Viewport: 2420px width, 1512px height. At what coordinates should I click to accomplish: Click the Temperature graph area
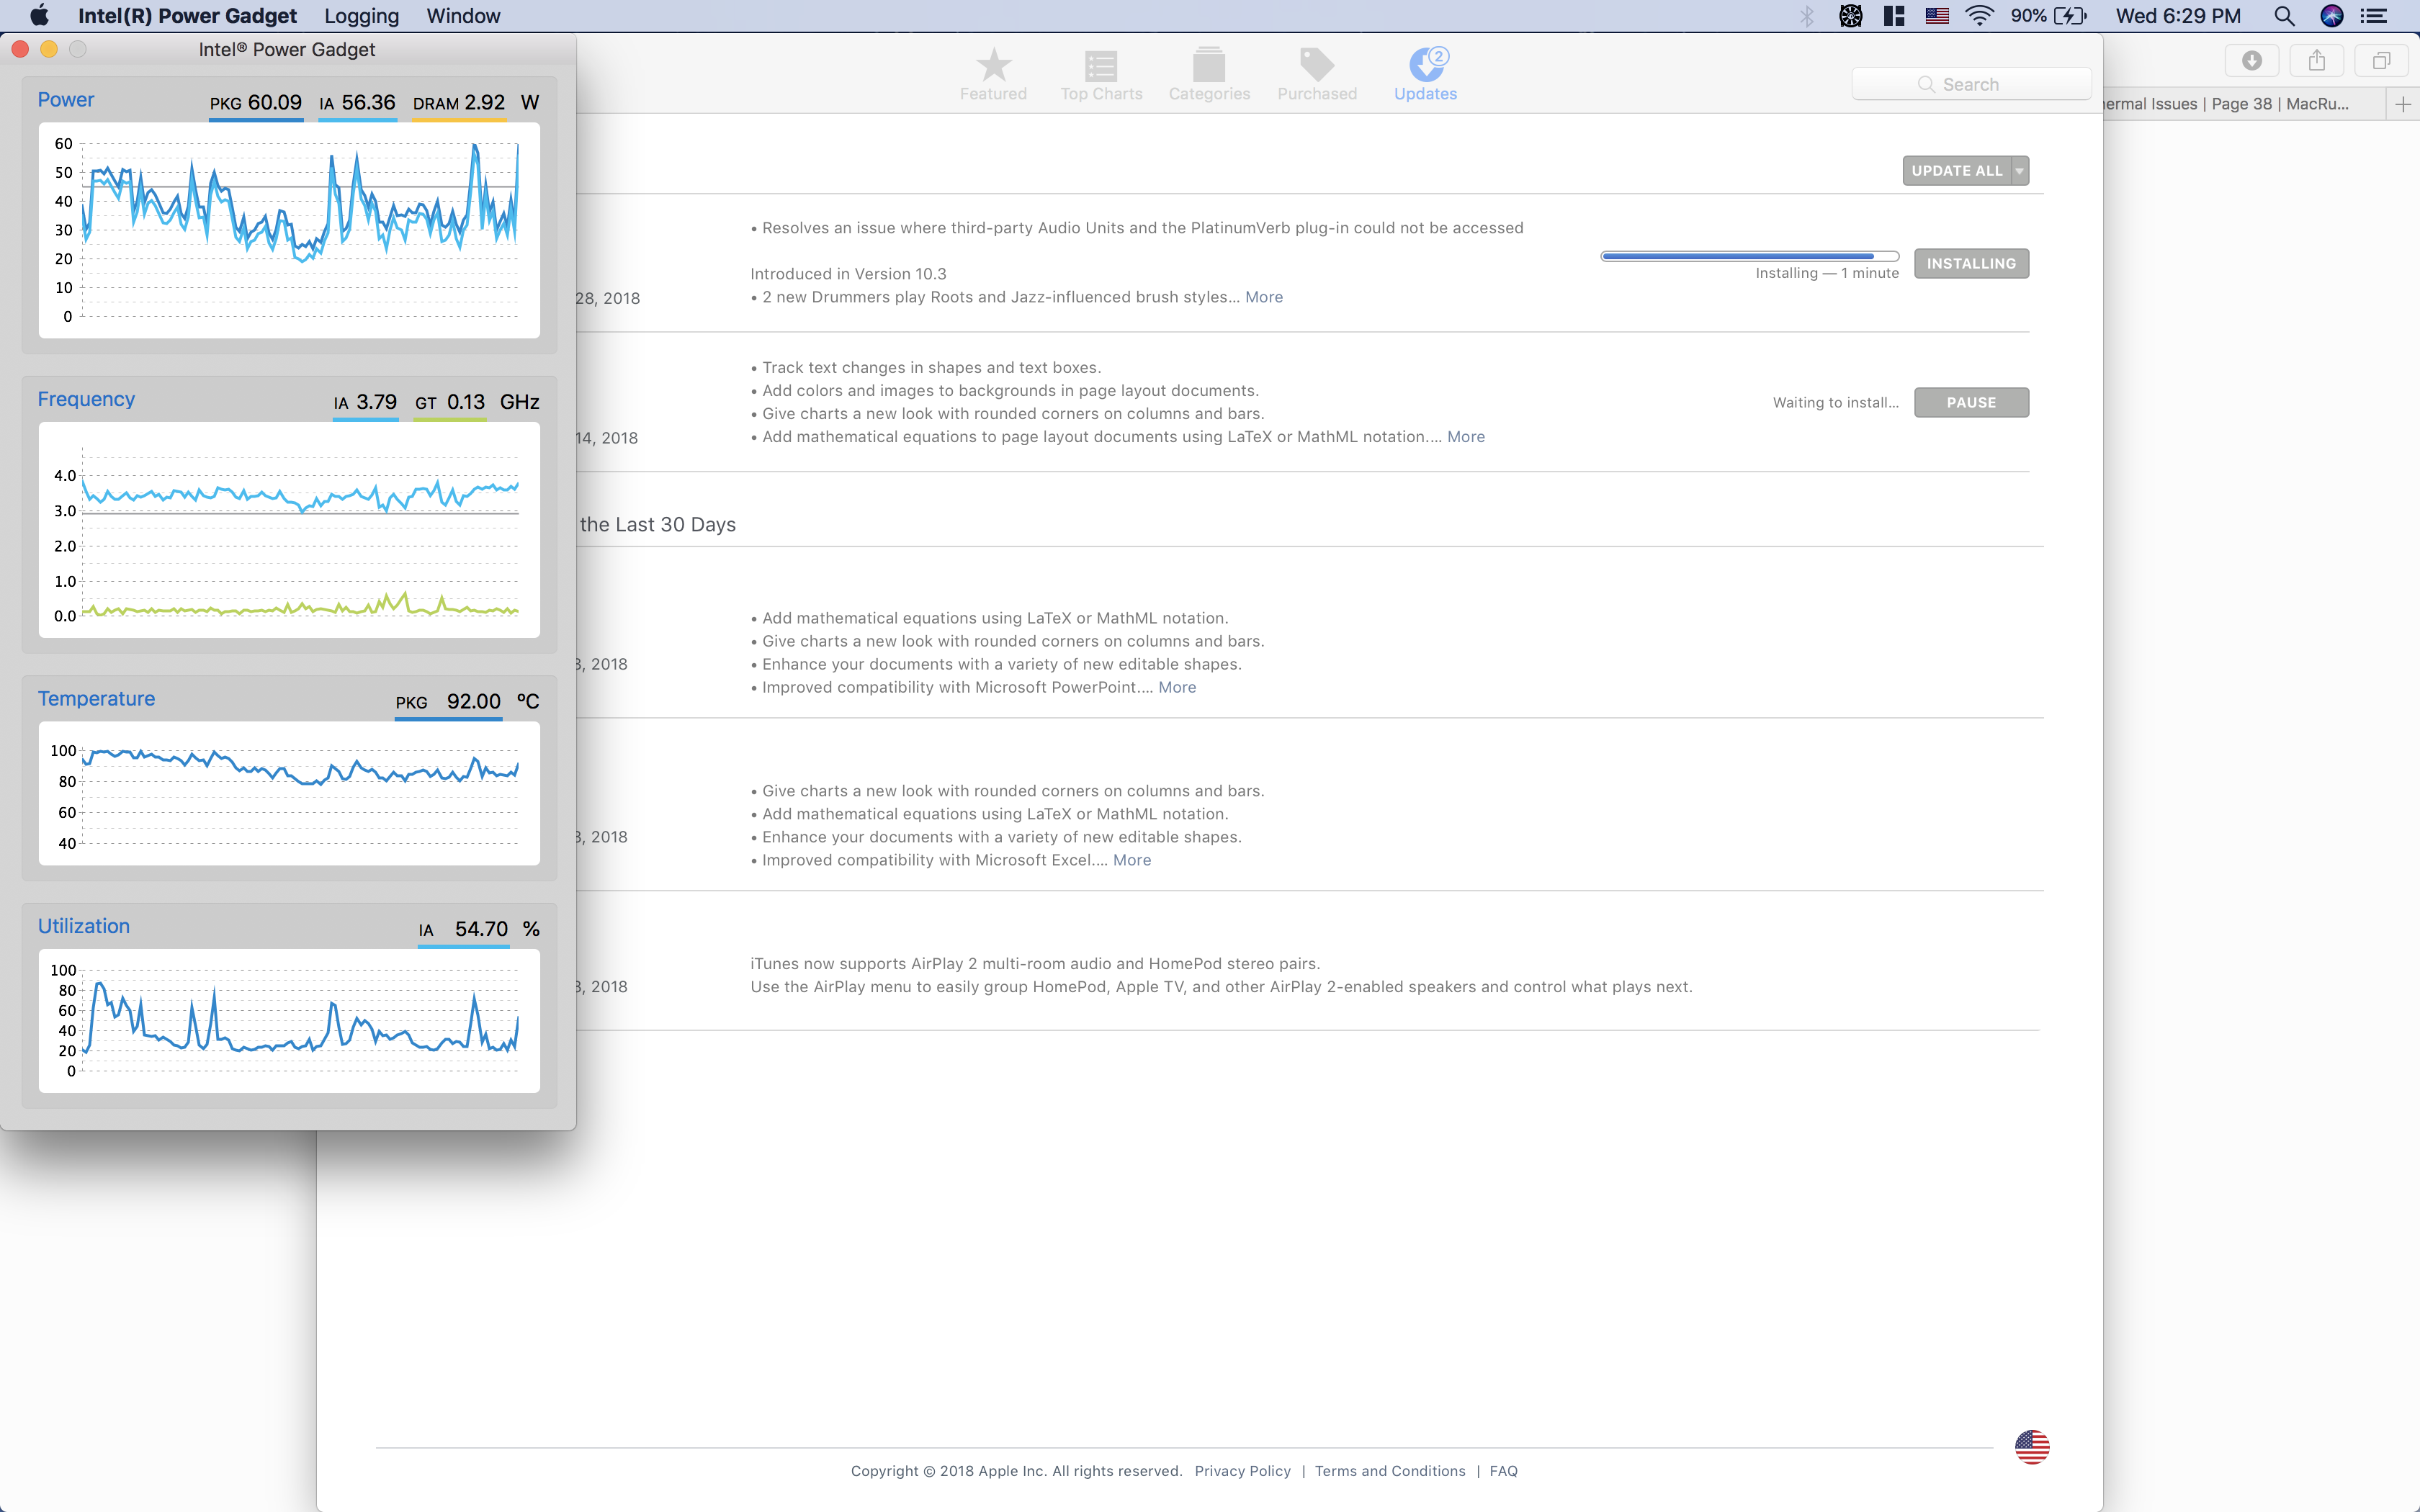point(289,794)
